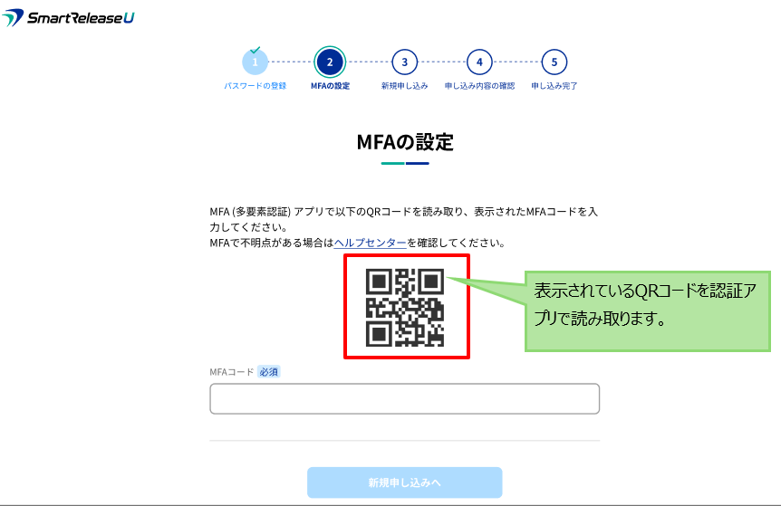Click the MFAコード field label

point(231,372)
